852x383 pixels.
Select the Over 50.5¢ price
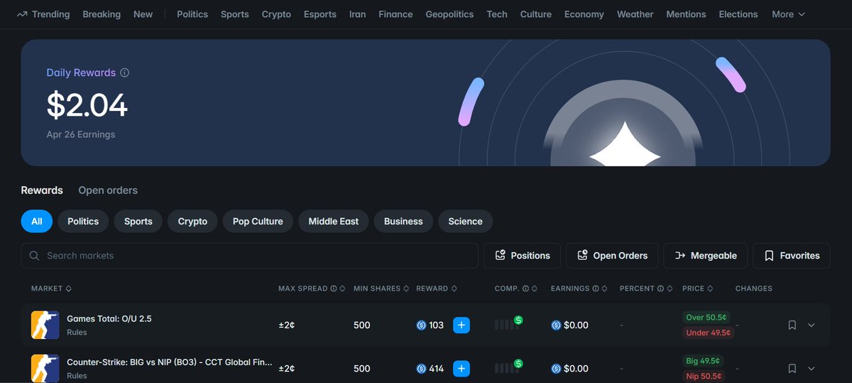(707, 318)
